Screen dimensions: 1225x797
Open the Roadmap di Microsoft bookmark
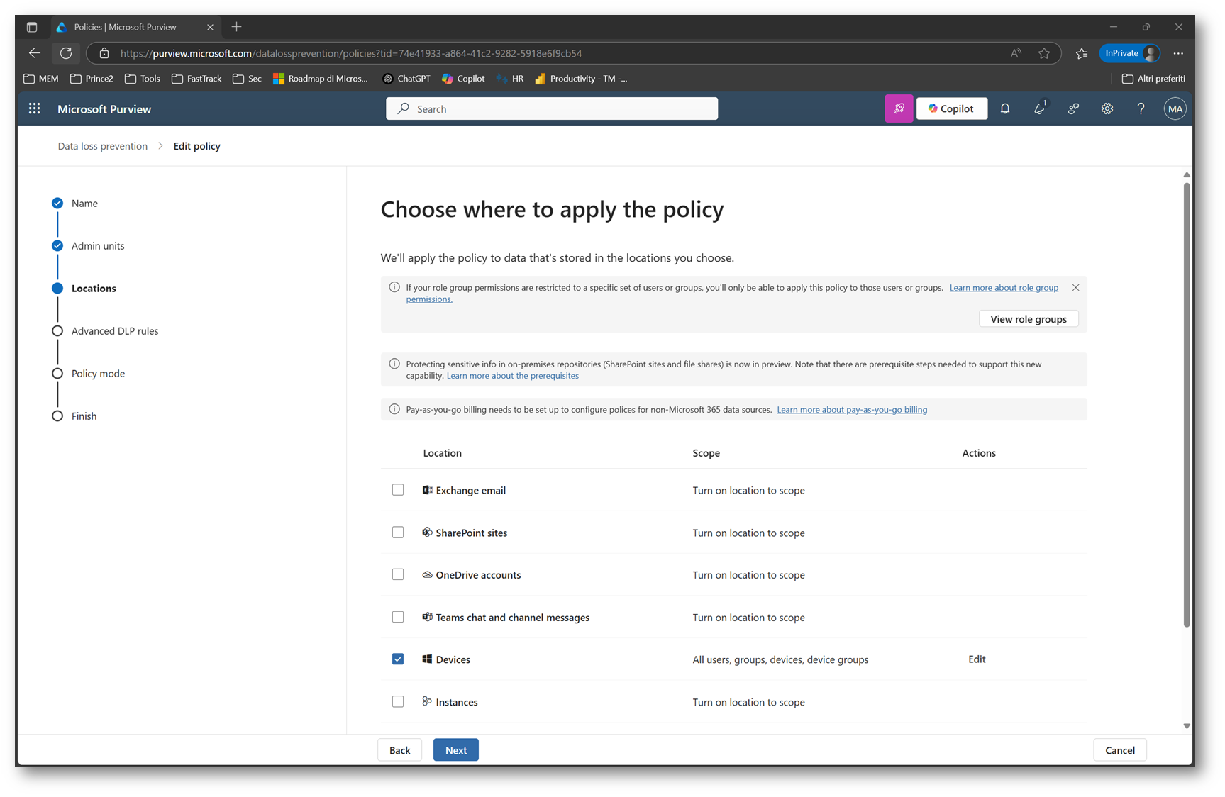tap(321, 79)
